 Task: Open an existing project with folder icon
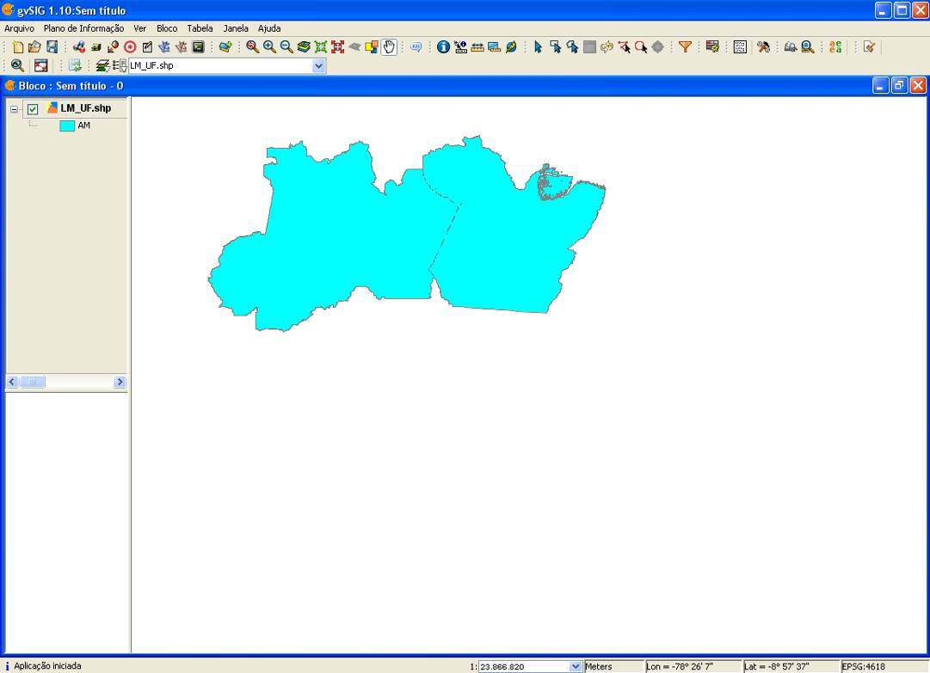tap(34, 46)
